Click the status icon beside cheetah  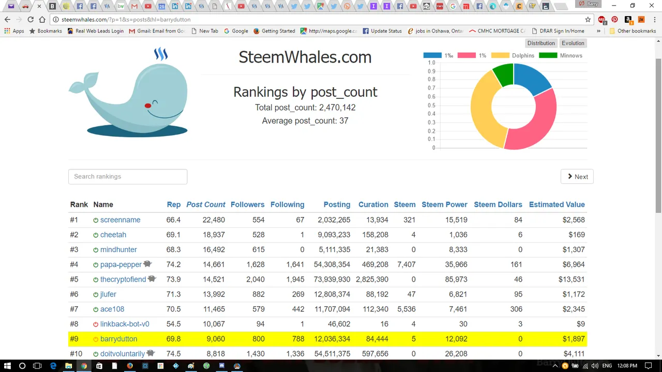point(96,235)
